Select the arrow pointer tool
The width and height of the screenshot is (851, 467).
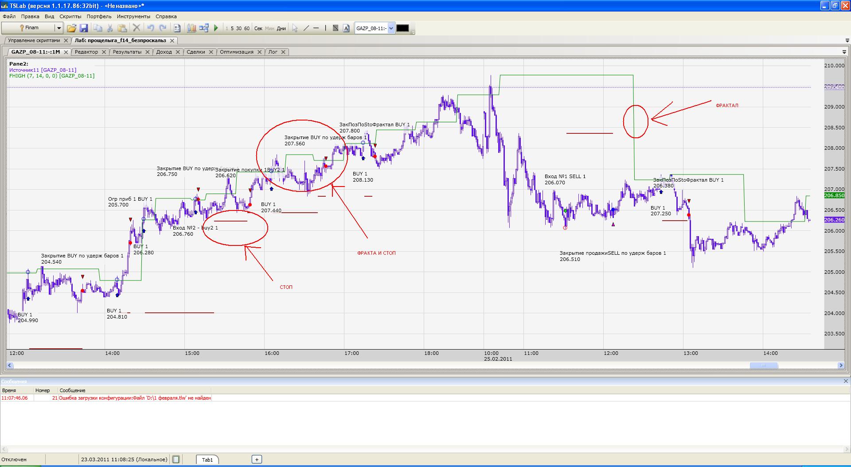coord(295,28)
